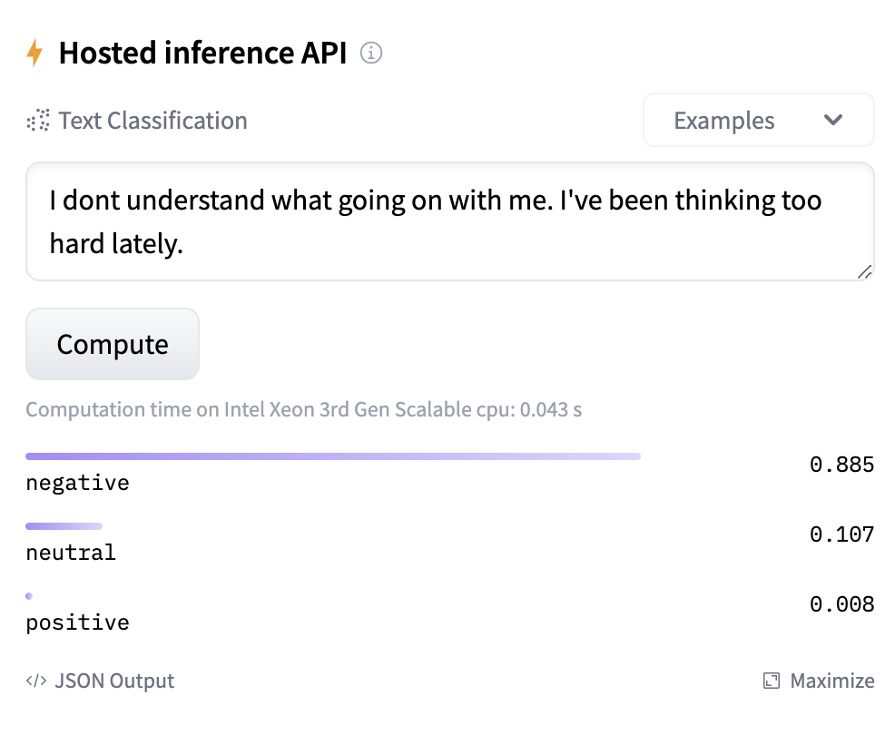Select the neutral label
Image resolution: width=895 pixels, height=735 pixels.
(x=71, y=553)
